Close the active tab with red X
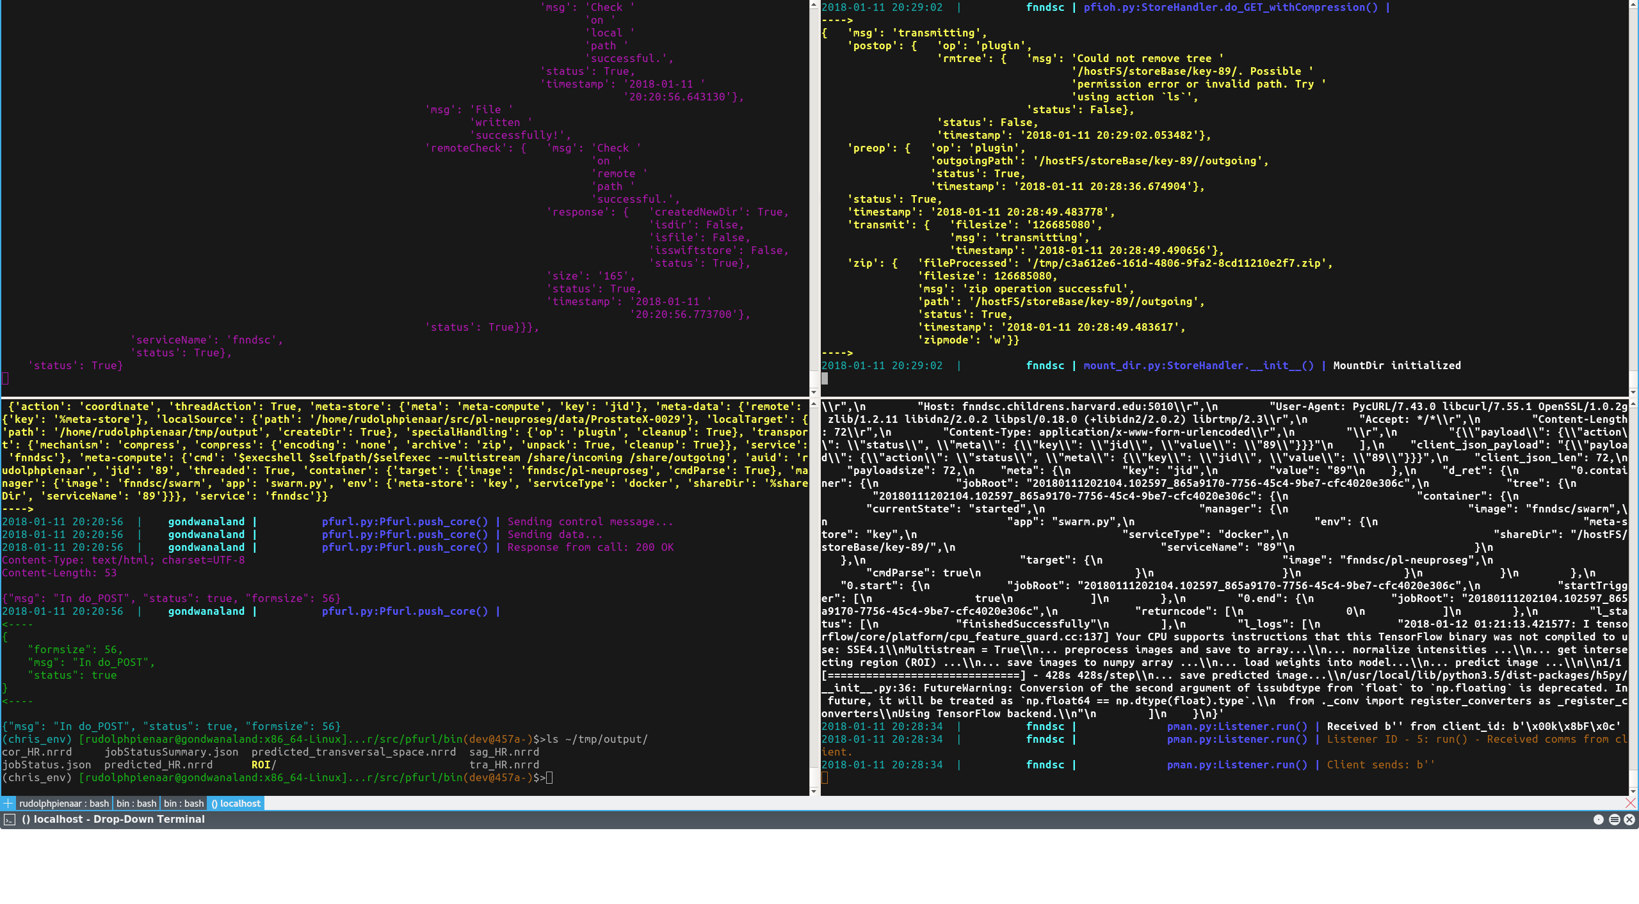Screen dimensions: 1639x904 pyautogui.click(x=1630, y=803)
